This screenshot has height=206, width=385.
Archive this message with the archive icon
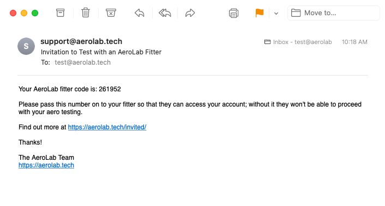click(60, 13)
